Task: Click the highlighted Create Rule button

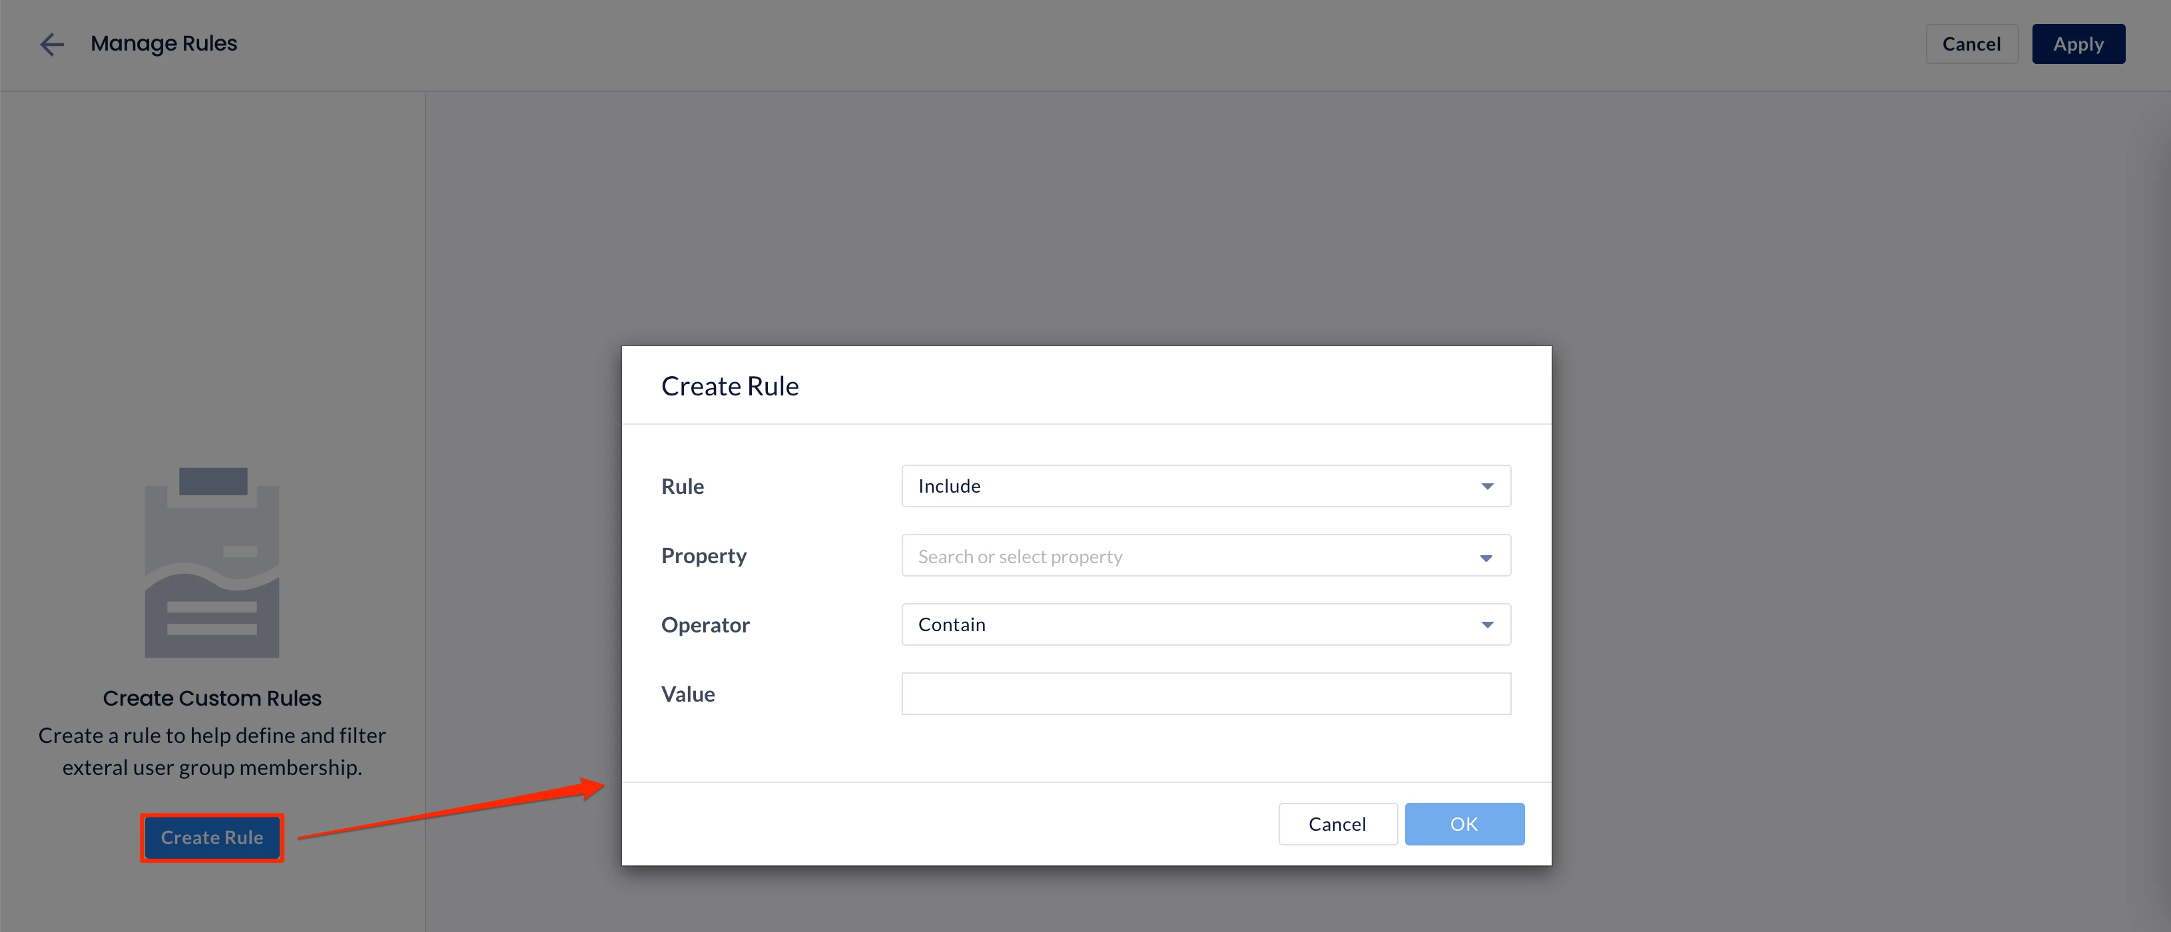Action: click(212, 837)
